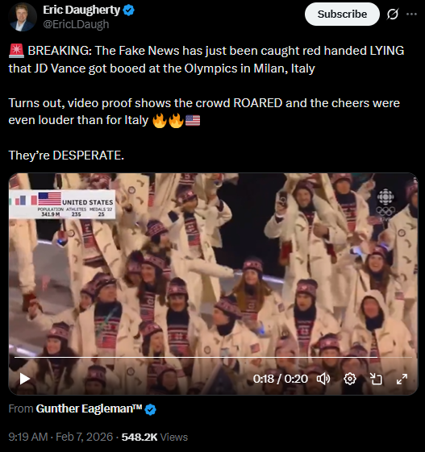Click the 0:18 / 0:20 time display
This screenshot has height=452, width=425.
[280, 379]
